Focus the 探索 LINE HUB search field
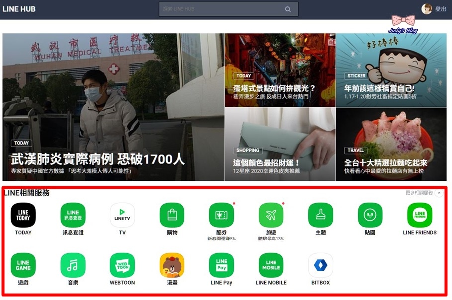Viewport: 452px width, 300px height. tap(229, 9)
